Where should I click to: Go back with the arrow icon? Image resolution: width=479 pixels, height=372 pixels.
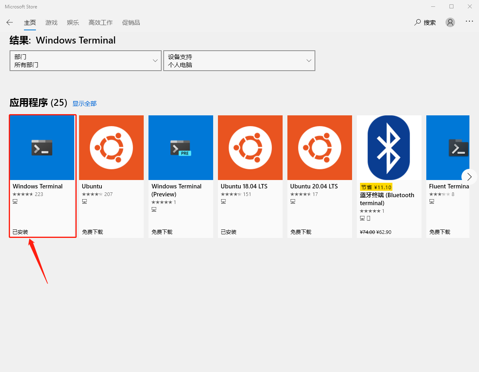10,22
